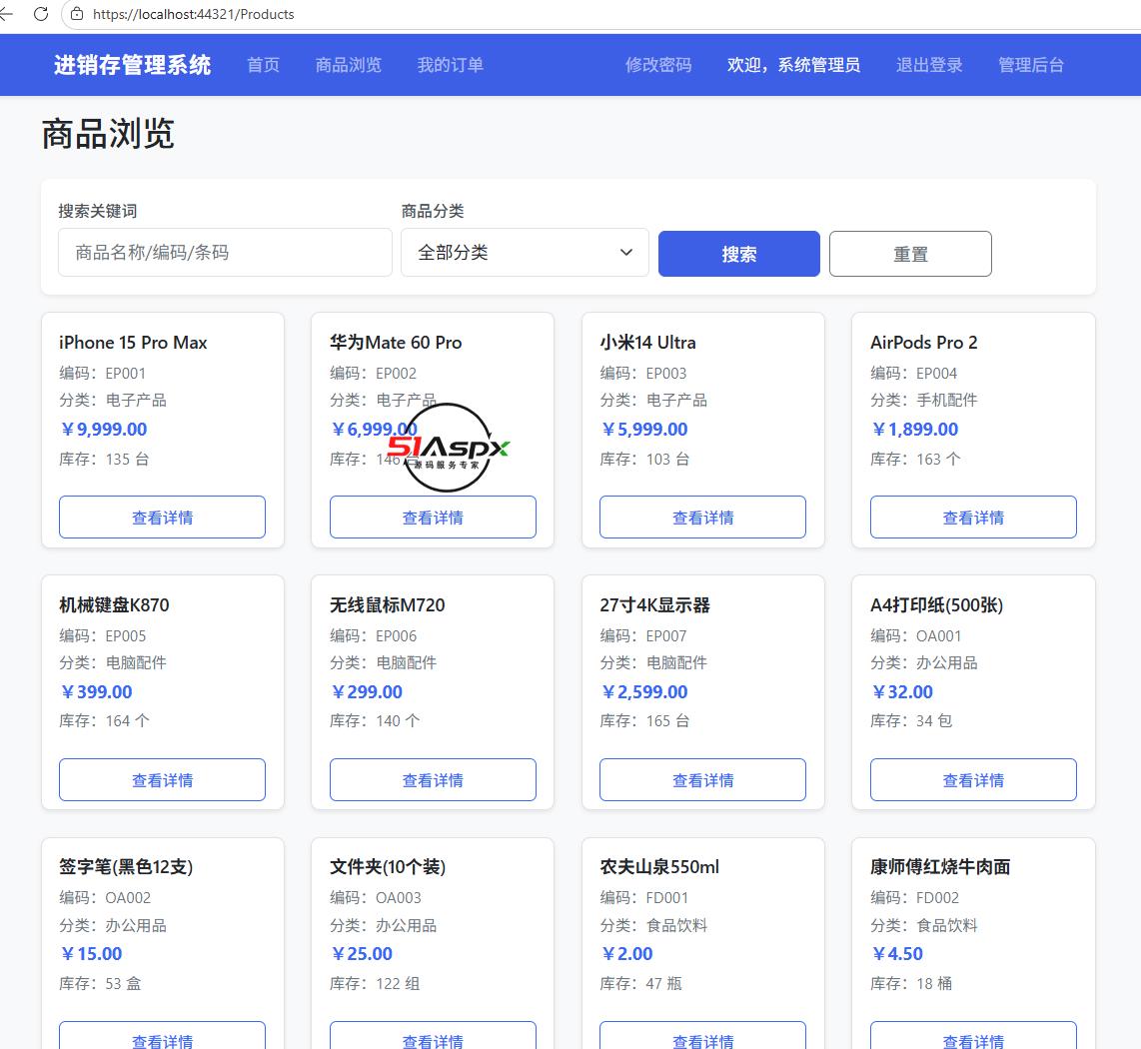This screenshot has height=1049, width=1141.
Task: Open 管理后台 admin link
Action: (x=1031, y=66)
